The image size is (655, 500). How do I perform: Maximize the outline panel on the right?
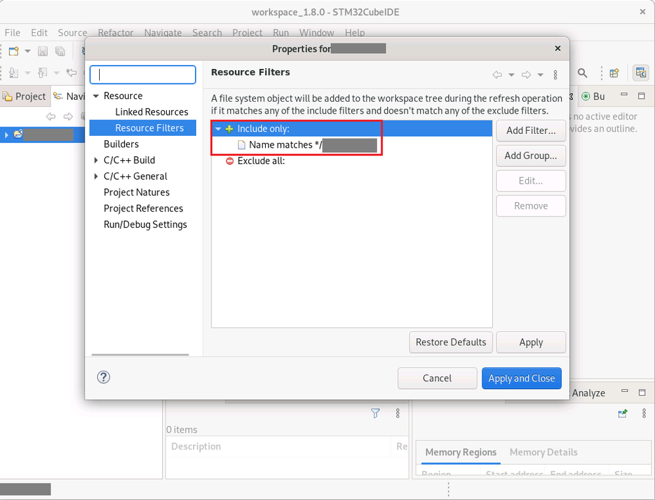click(x=642, y=96)
